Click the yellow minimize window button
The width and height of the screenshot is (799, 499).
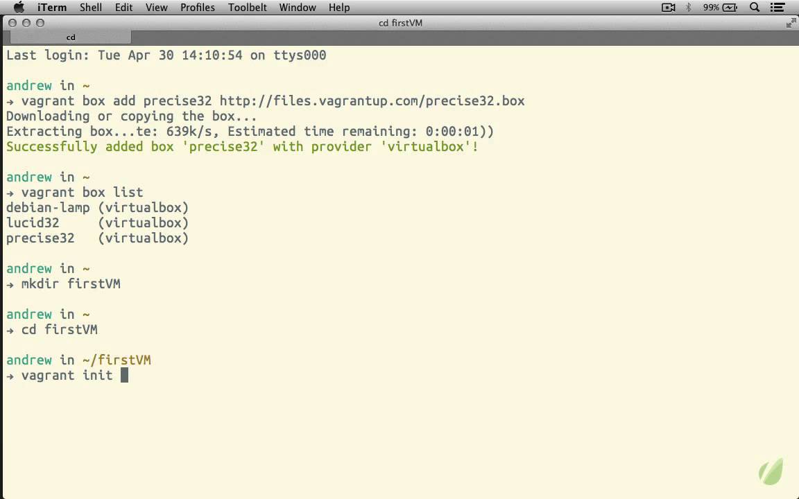point(26,23)
